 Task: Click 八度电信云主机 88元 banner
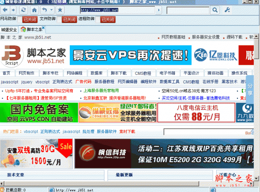tap(196, 112)
